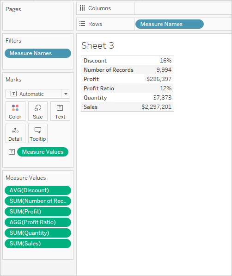Select the SUM(Profit) measure pill
Screen dimensions: 232x276
pyautogui.click(x=38, y=212)
